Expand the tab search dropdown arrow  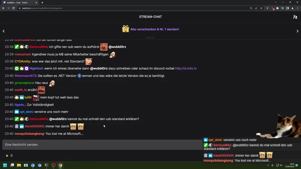coord(276,2)
